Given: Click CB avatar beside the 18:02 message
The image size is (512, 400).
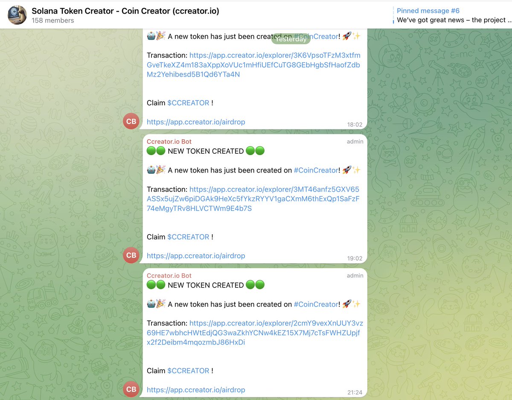Looking at the screenshot, I should pyautogui.click(x=131, y=121).
